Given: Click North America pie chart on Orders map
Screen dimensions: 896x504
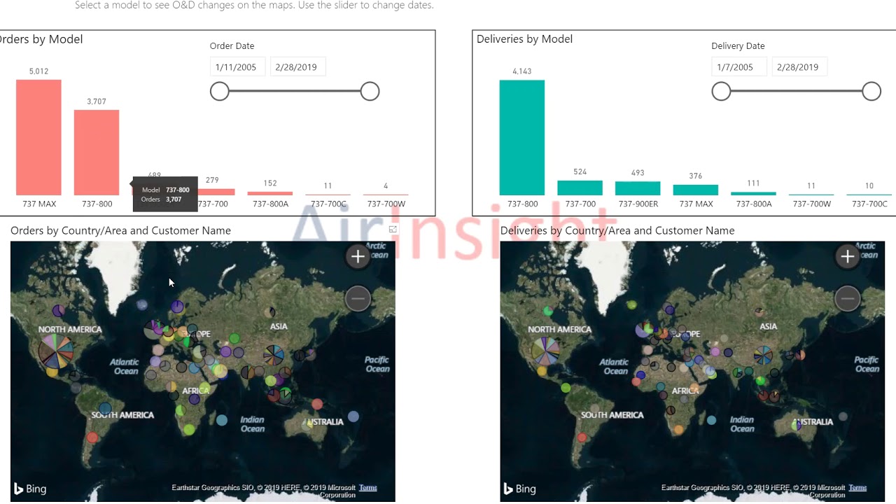Looking at the screenshot, I should click(x=56, y=351).
